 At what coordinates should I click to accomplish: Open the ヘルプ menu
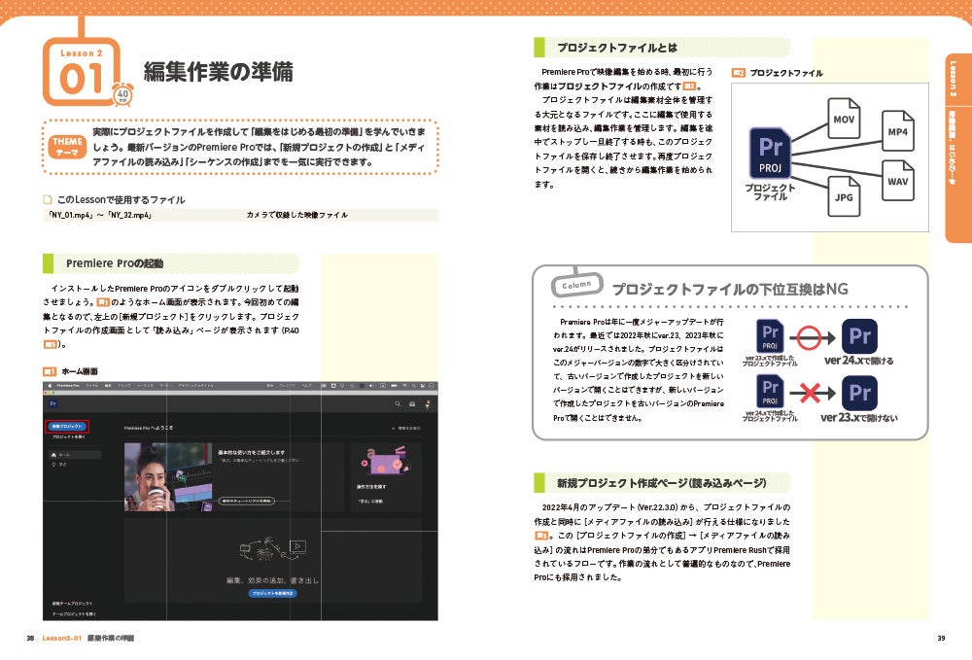click(x=307, y=386)
